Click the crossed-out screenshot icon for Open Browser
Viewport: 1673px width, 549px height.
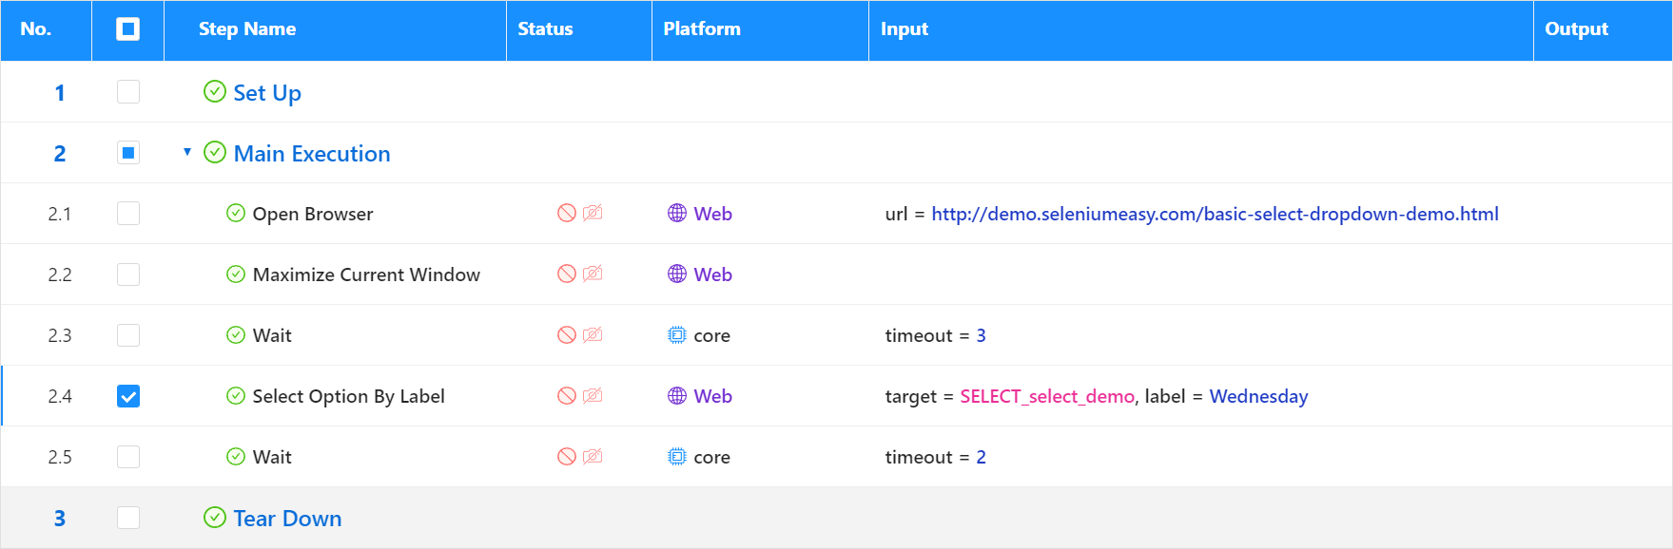(593, 213)
